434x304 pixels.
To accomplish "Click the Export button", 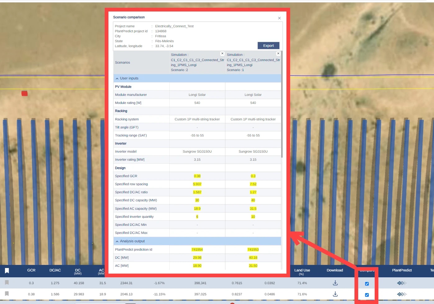I will (x=268, y=46).
